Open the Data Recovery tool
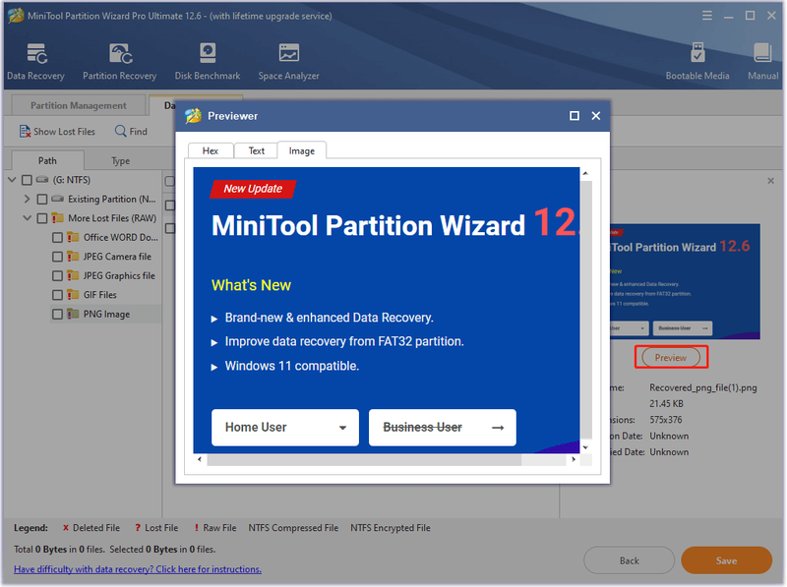The height and width of the screenshot is (587, 787). (x=36, y=62)
